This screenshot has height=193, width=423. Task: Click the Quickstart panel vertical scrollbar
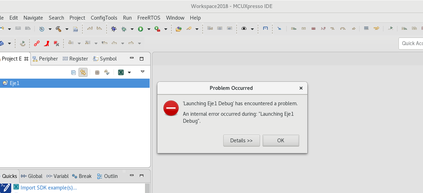coord(147,188)
